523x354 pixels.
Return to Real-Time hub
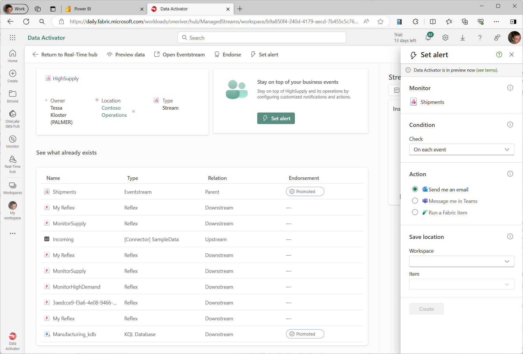point(65,55)
